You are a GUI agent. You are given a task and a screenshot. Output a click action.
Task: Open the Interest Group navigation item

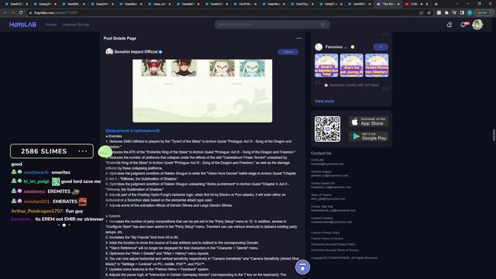pyautogui.click(x=76, y=25)
